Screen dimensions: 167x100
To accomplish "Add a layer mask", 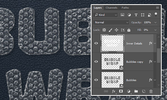I will click(x=121, y=91).
